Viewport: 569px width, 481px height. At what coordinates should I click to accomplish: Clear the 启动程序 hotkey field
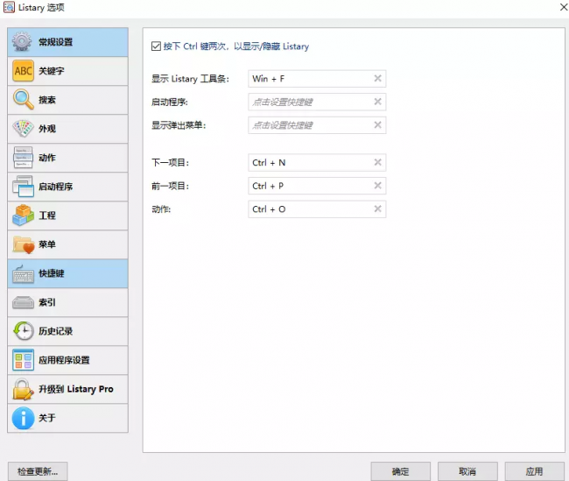378,102
